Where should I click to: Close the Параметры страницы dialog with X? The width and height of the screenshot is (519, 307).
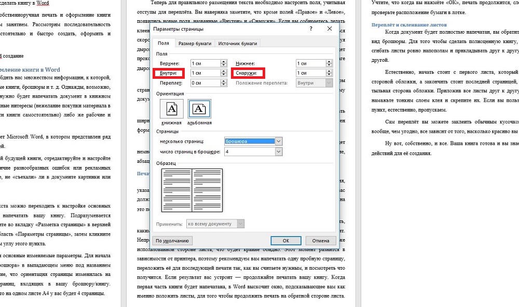coord(329,29)
